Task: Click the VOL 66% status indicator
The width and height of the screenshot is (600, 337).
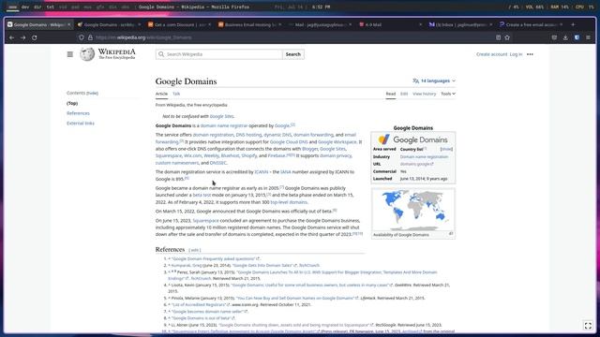Action: (534, 7)
